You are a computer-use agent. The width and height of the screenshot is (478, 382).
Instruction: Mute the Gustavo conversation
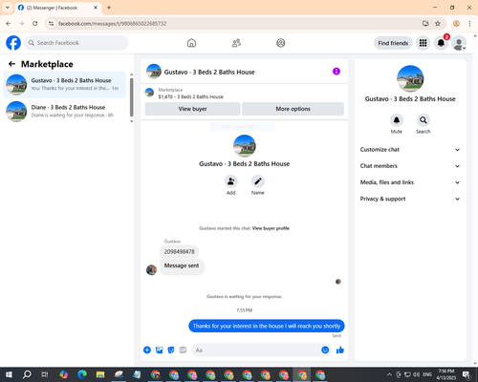pyautogui.click(x=397, y=120)
